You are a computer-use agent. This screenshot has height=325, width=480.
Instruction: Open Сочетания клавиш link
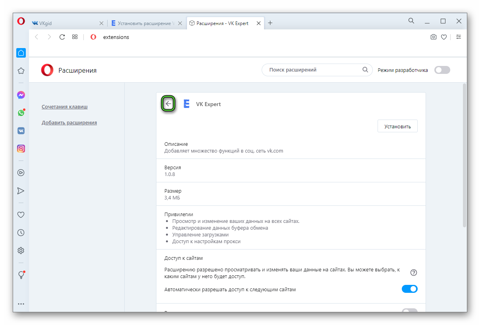click(x=65, y=107)
